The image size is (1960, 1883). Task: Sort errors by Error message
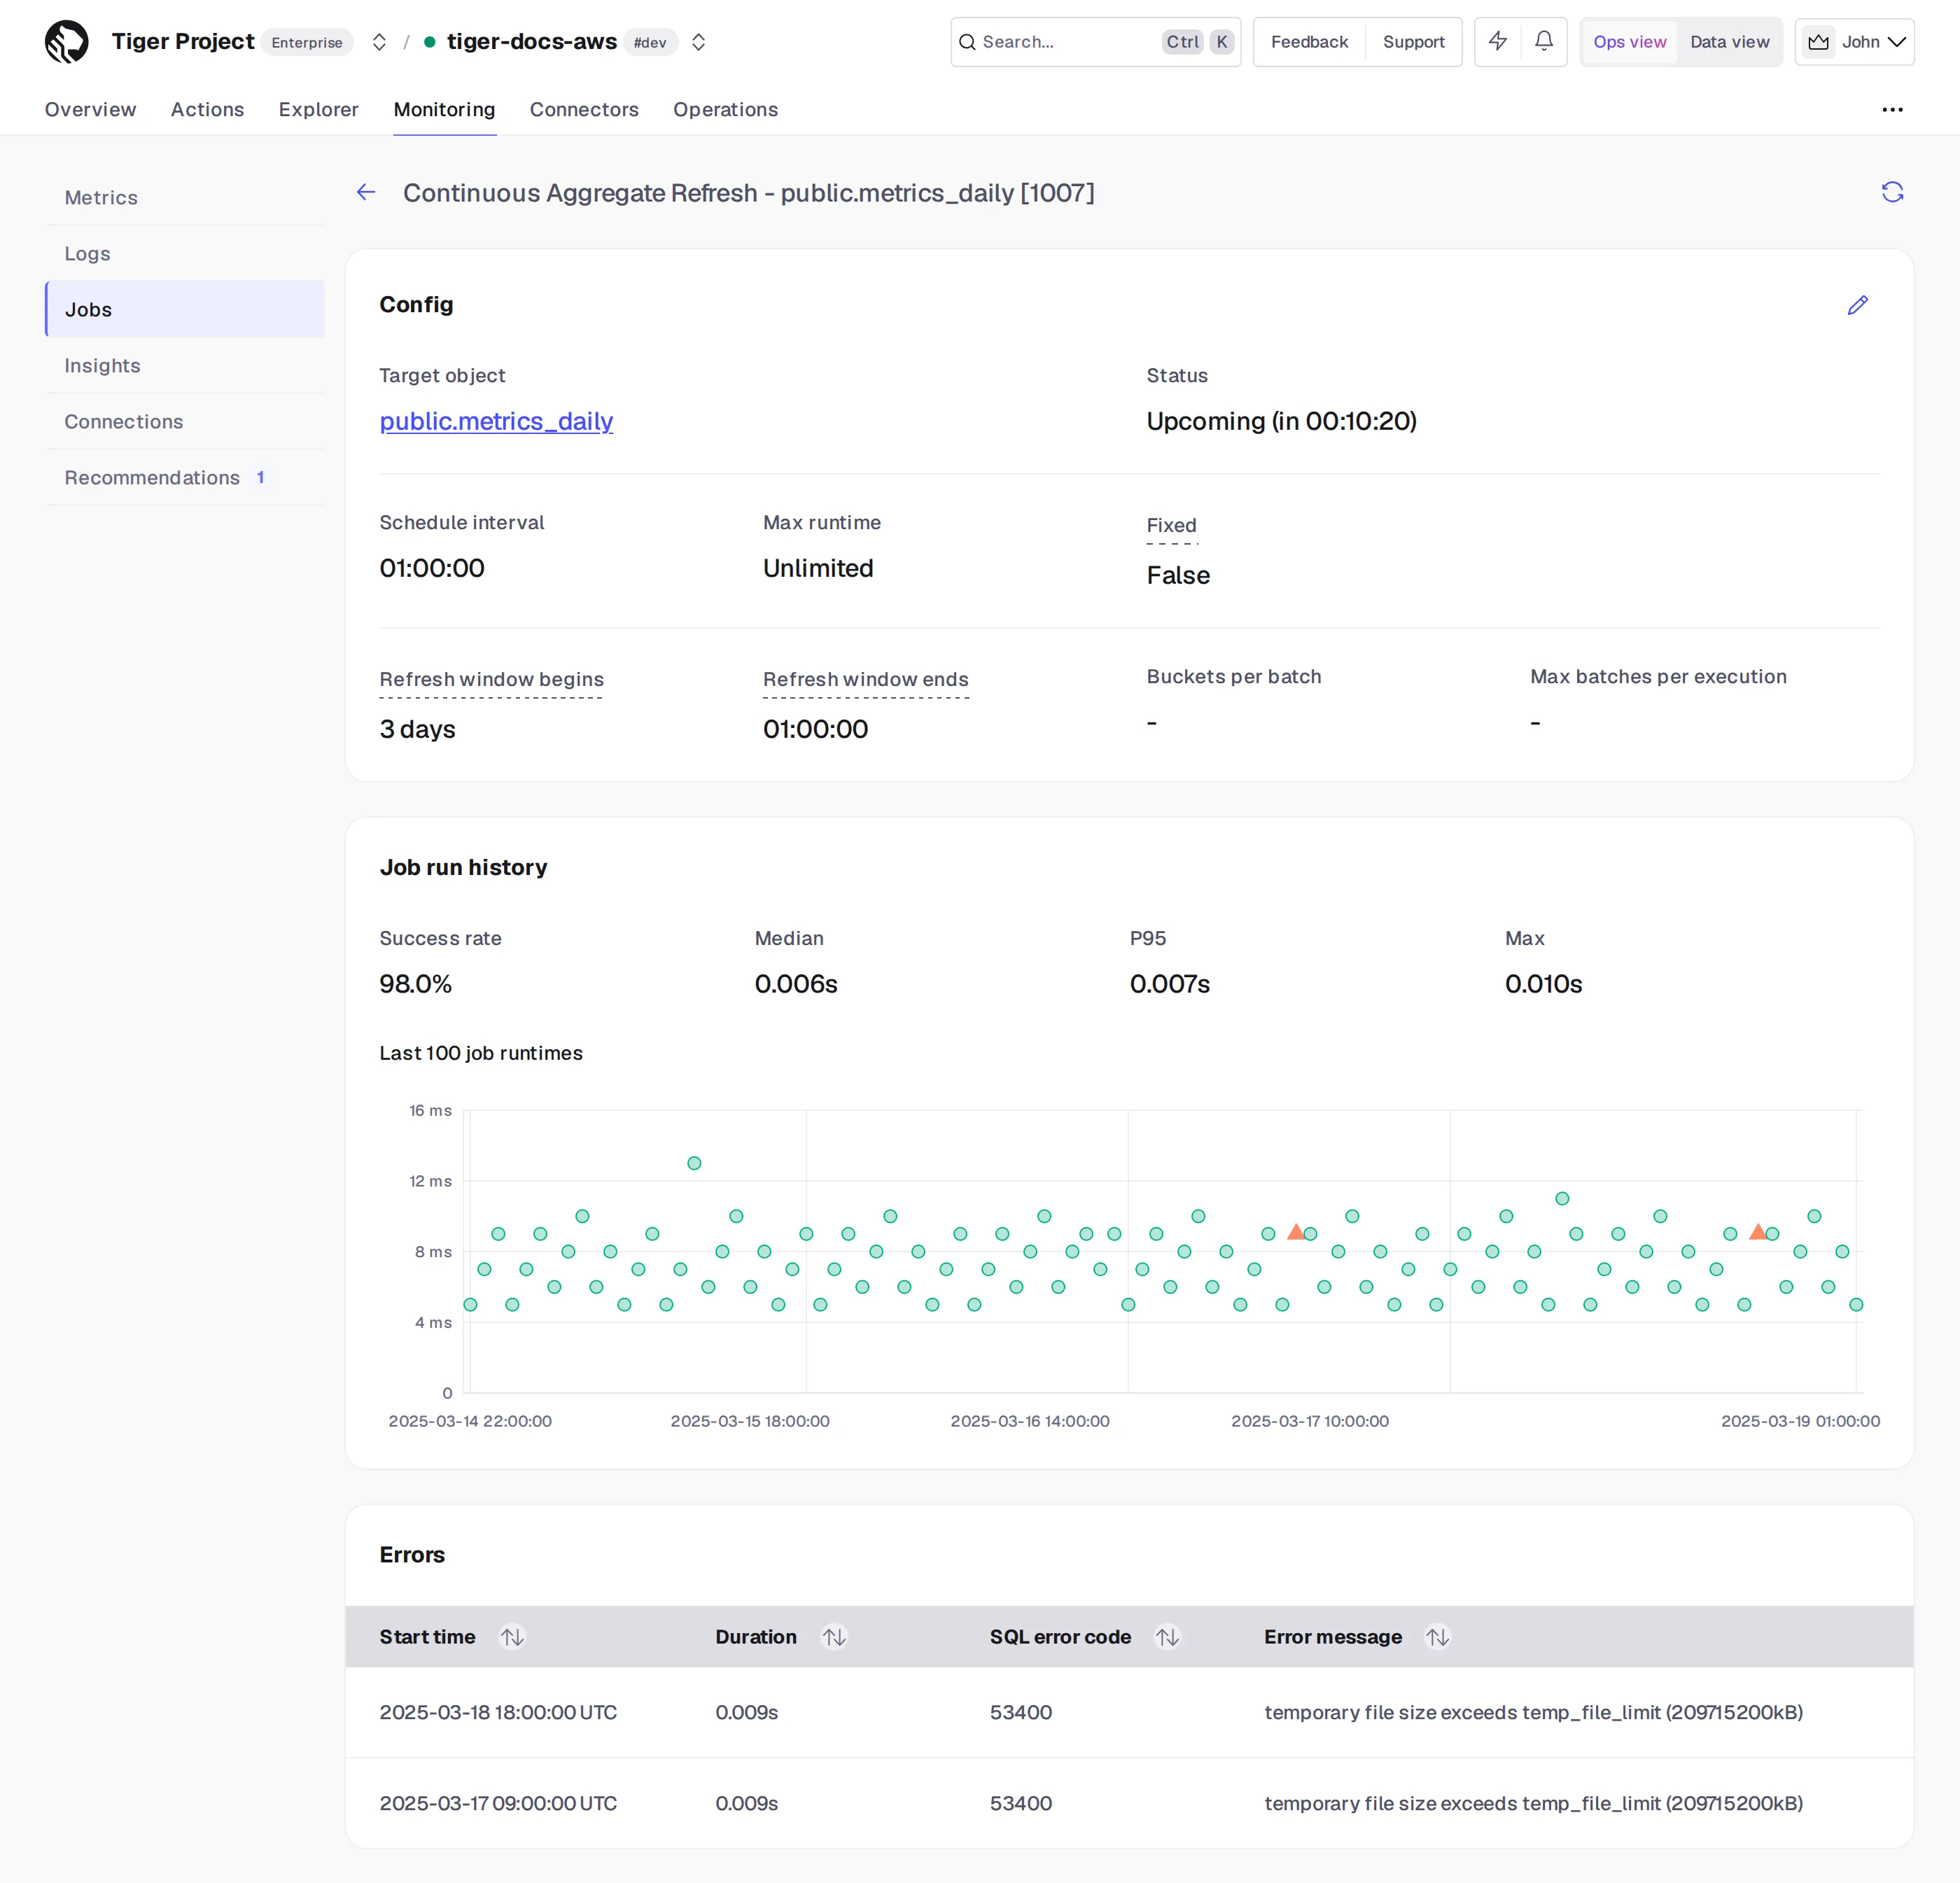[x=1437, y=1637]
